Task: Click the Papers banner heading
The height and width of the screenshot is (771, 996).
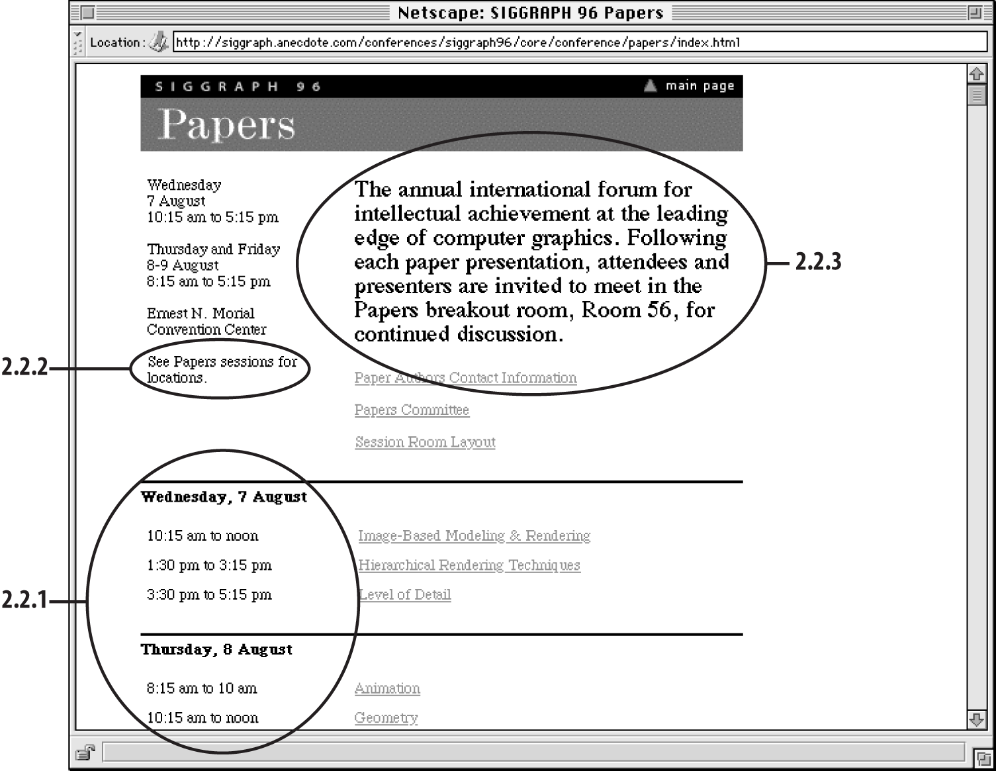Action: pos(226,124)
